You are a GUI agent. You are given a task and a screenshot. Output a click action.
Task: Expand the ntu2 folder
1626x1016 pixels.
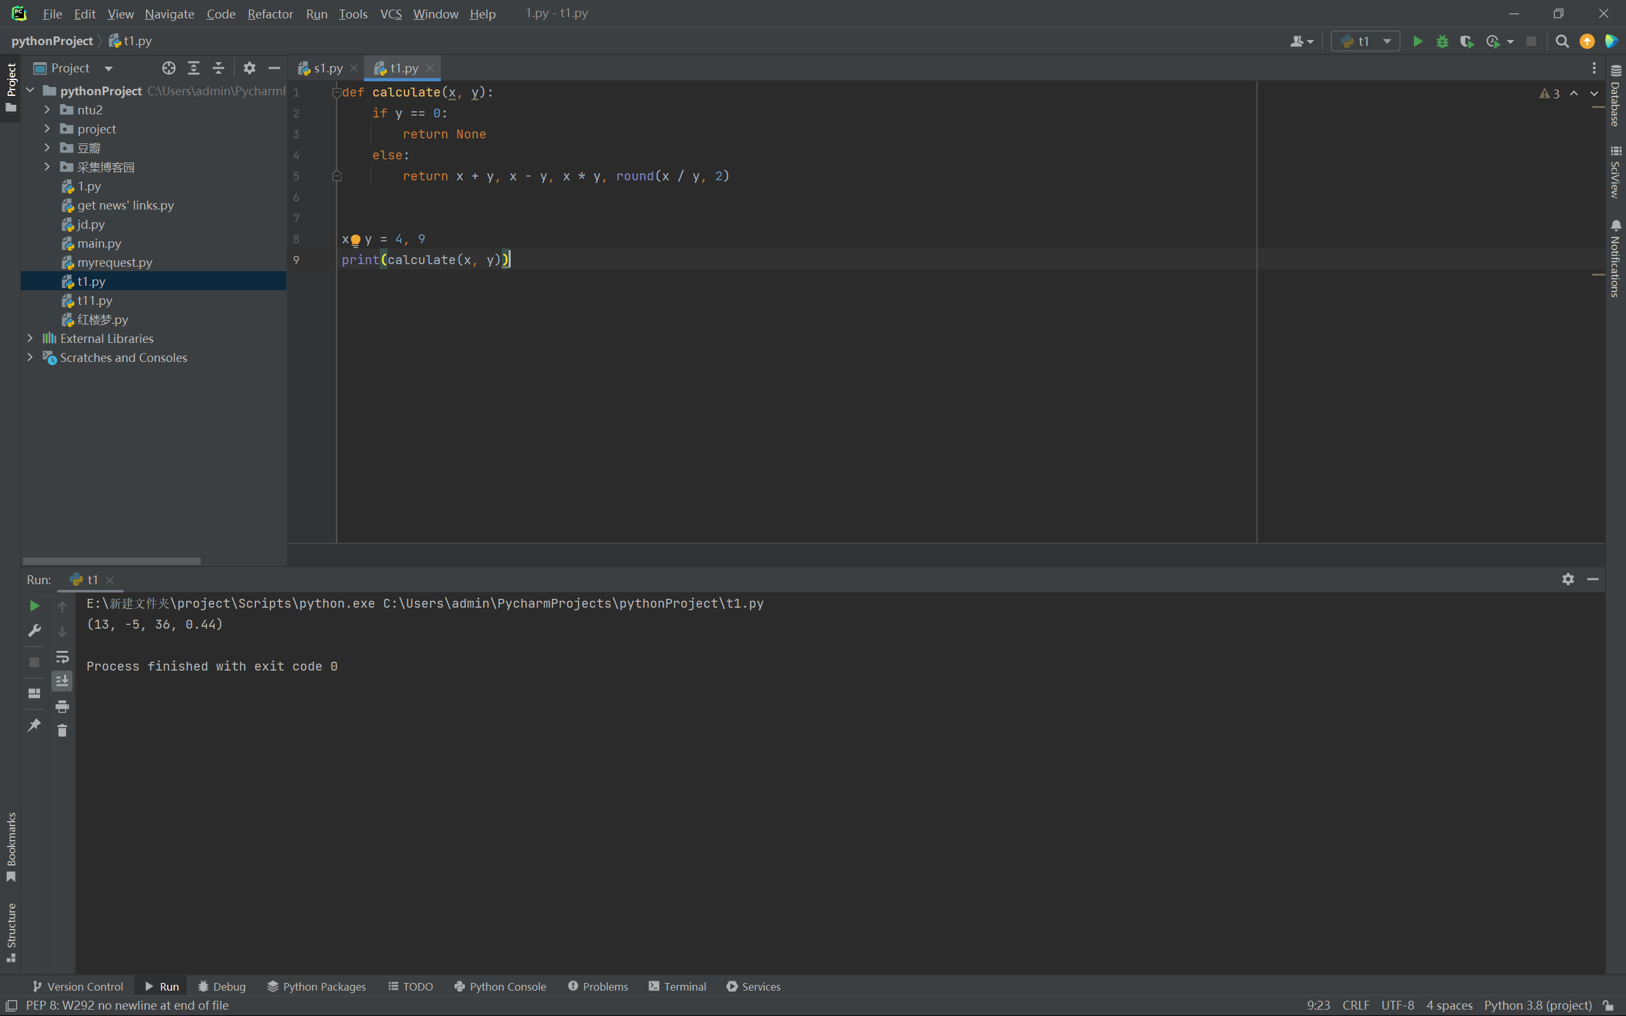(47, 109)
